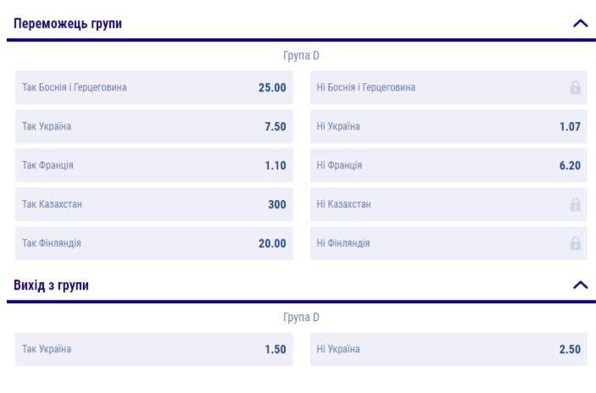The width and height of the screenshot is (596, 393).
Task: Bet on Так Казахстан at 300
Action: (x=153, y=204)
